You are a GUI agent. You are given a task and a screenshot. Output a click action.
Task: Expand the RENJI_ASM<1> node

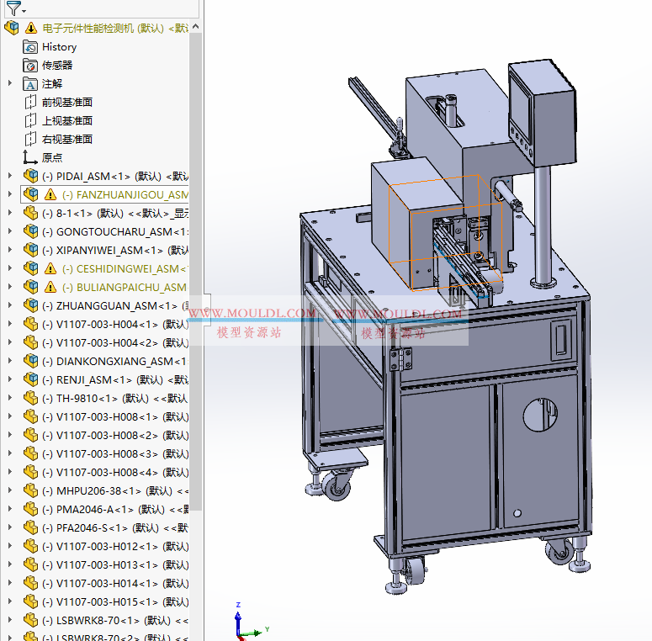[10, 379]
